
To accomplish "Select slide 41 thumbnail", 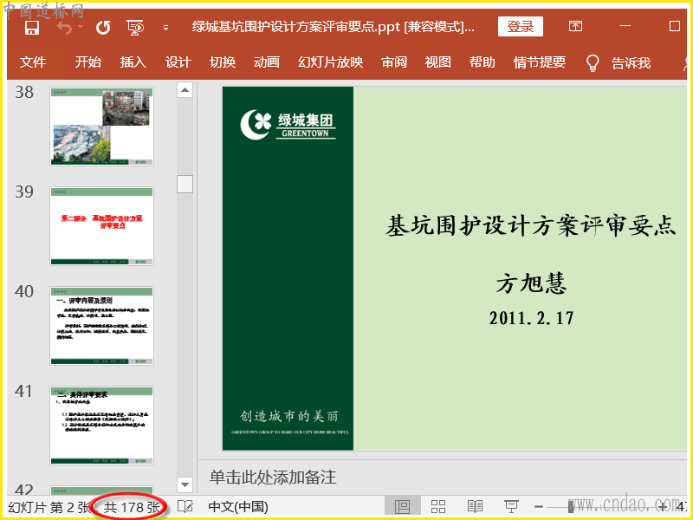I will [101, 426].
